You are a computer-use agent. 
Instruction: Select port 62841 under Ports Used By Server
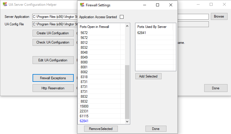142,33
